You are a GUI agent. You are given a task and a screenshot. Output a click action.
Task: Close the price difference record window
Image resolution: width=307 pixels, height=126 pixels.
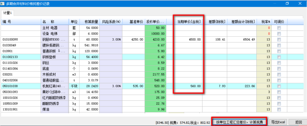pos(300,3)
